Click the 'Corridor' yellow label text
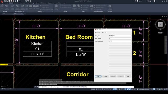This screenshot has width=168, height=94. [x=77, y=74]
